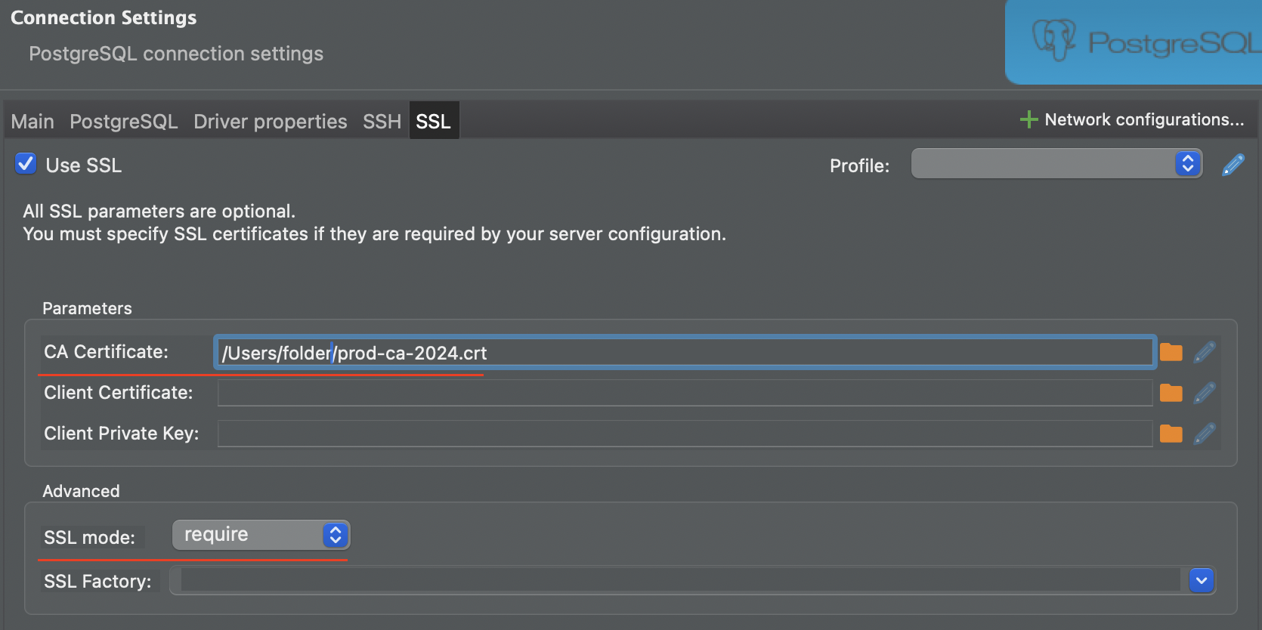Browse folder for CA Certificate file
Viewport: 1262px width, 630px height.
click(1171, 352)
